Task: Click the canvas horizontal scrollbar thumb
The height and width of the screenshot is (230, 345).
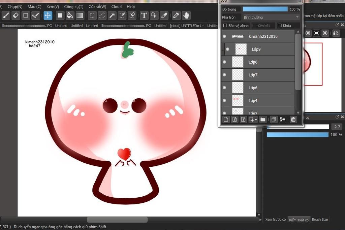Action: 117,220
